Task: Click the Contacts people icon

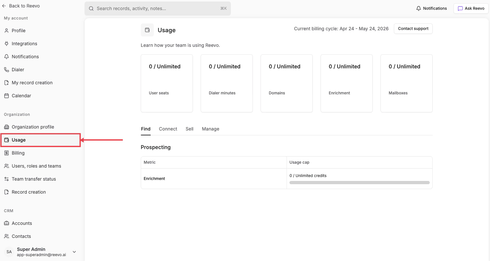Action: [7, 236]
